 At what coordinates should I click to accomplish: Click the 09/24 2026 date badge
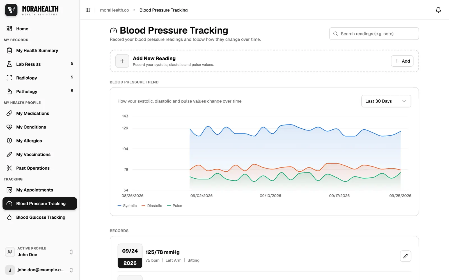(x=130, y=256)
